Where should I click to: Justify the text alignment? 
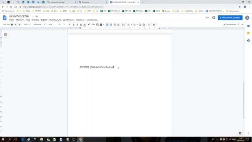point(118,24)
